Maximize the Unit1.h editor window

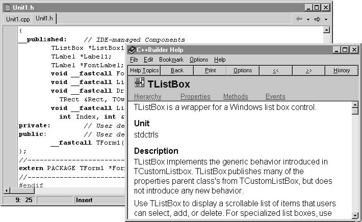coord(317,8)
